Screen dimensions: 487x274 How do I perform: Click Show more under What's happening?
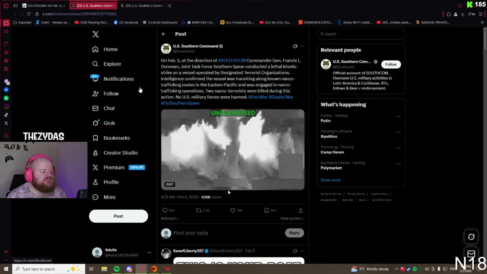[x=330, y=180]
